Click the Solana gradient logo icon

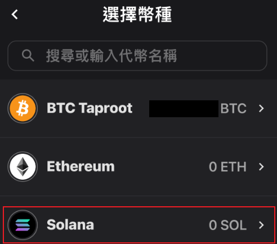click(23, 225)
